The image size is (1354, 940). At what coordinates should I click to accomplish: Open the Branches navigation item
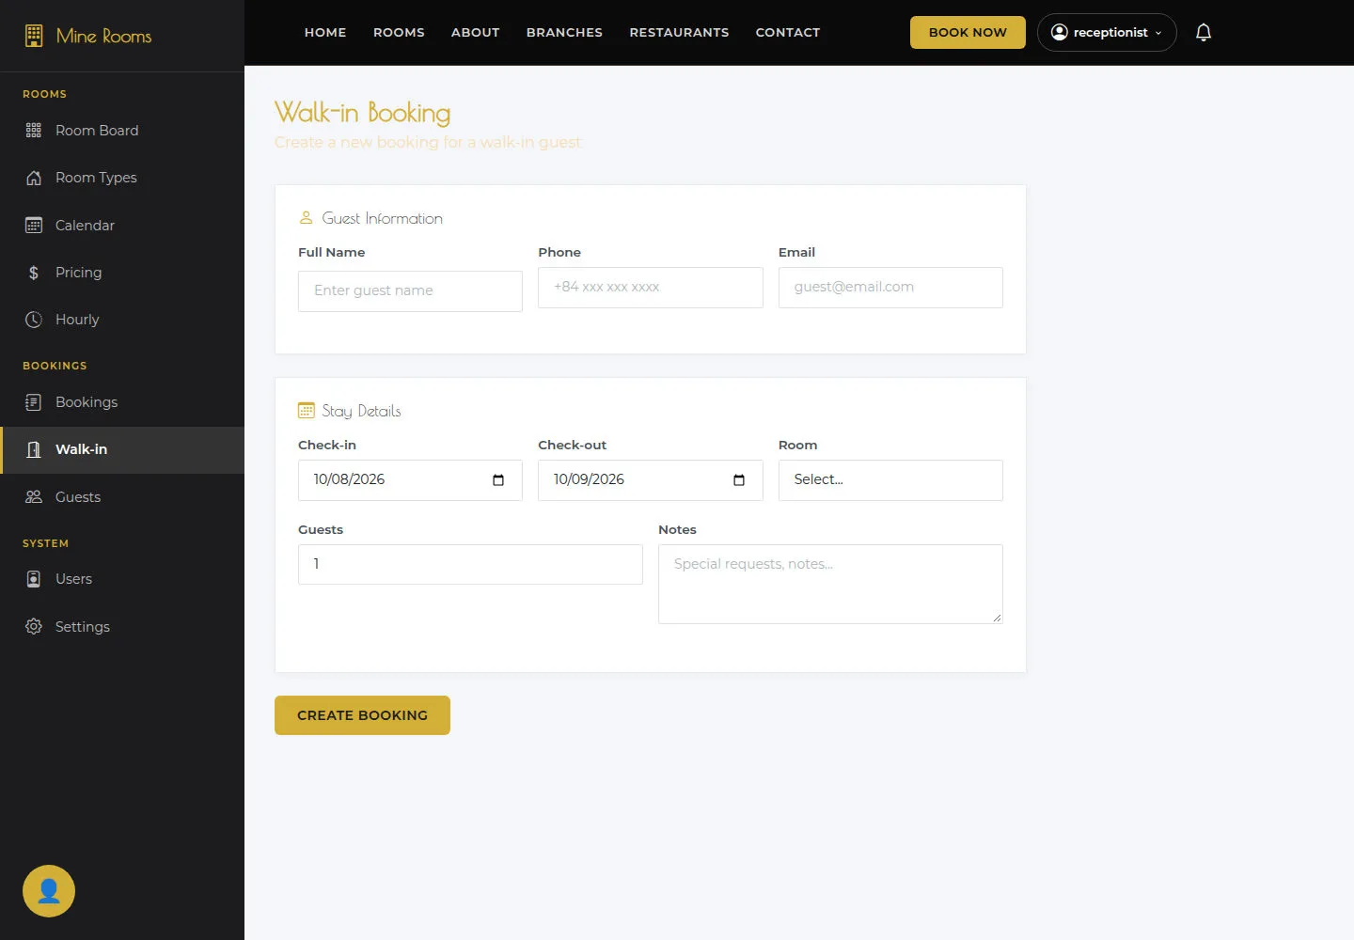click(564, 33)
